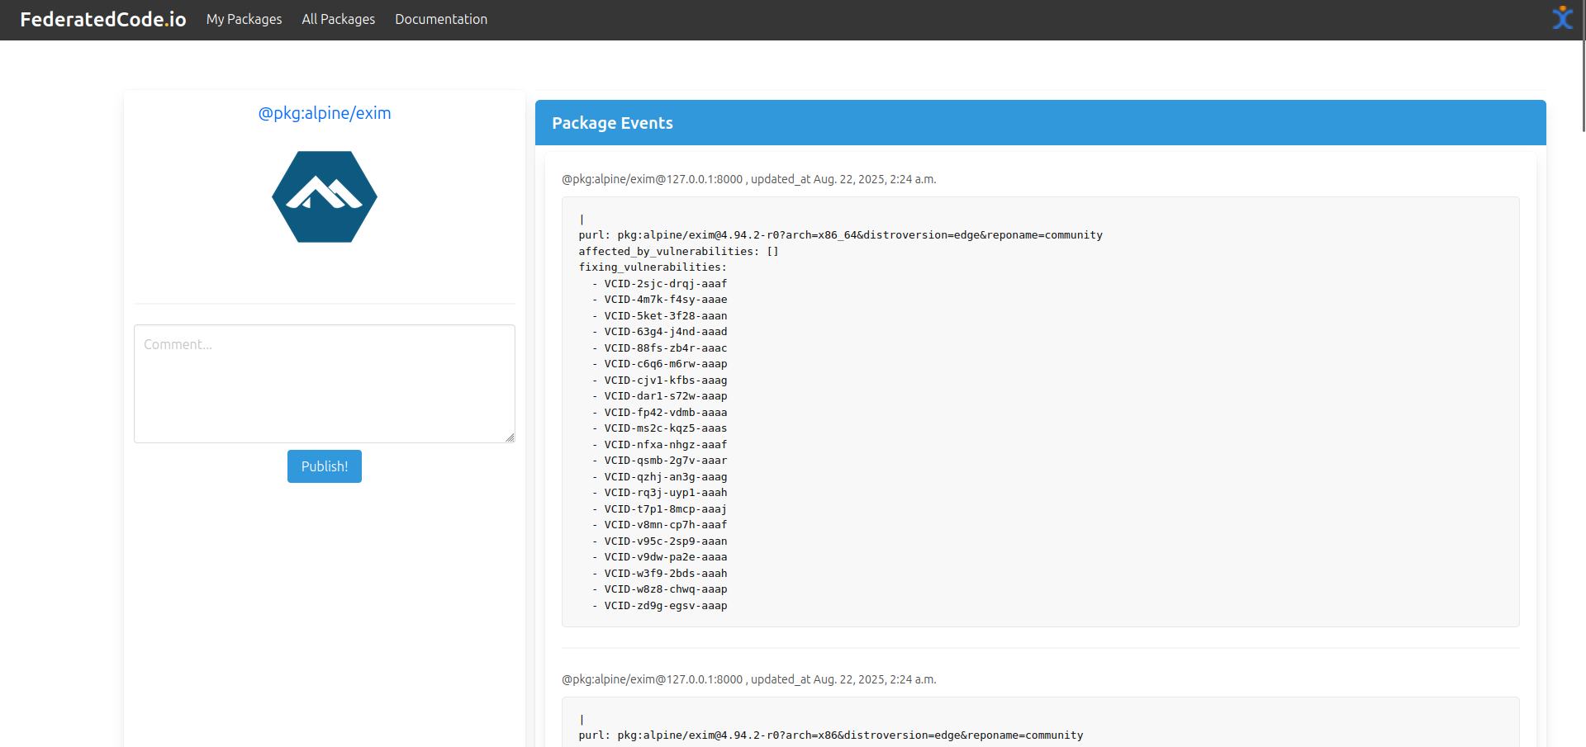Click VCID-w3f9-2bds-aaah entry
The image size is (1586, 747).
666,574
